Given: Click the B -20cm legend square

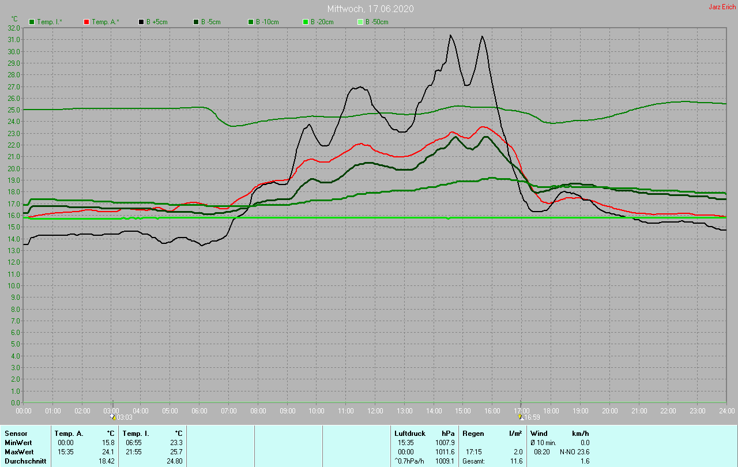Looking at the screenshot, I should tap(306, 22).
